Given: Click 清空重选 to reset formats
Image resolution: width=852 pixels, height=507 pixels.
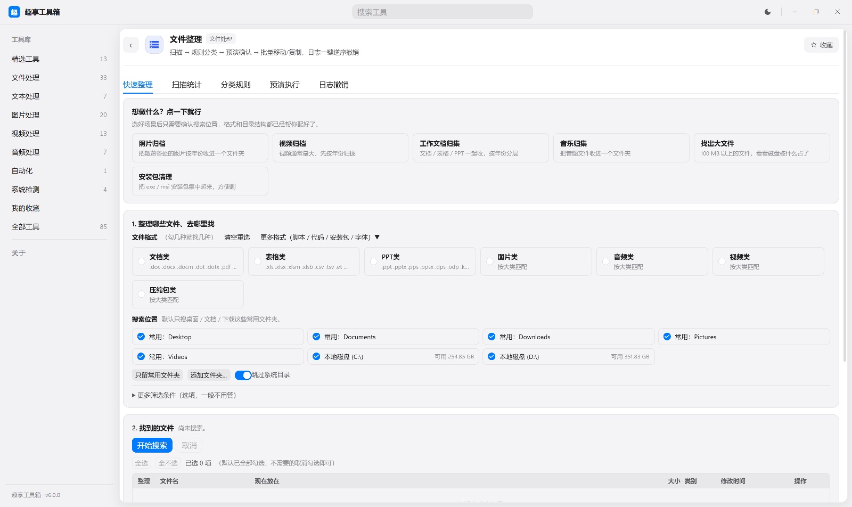Looking at the screenshot, I should click(x=237, y=238).
